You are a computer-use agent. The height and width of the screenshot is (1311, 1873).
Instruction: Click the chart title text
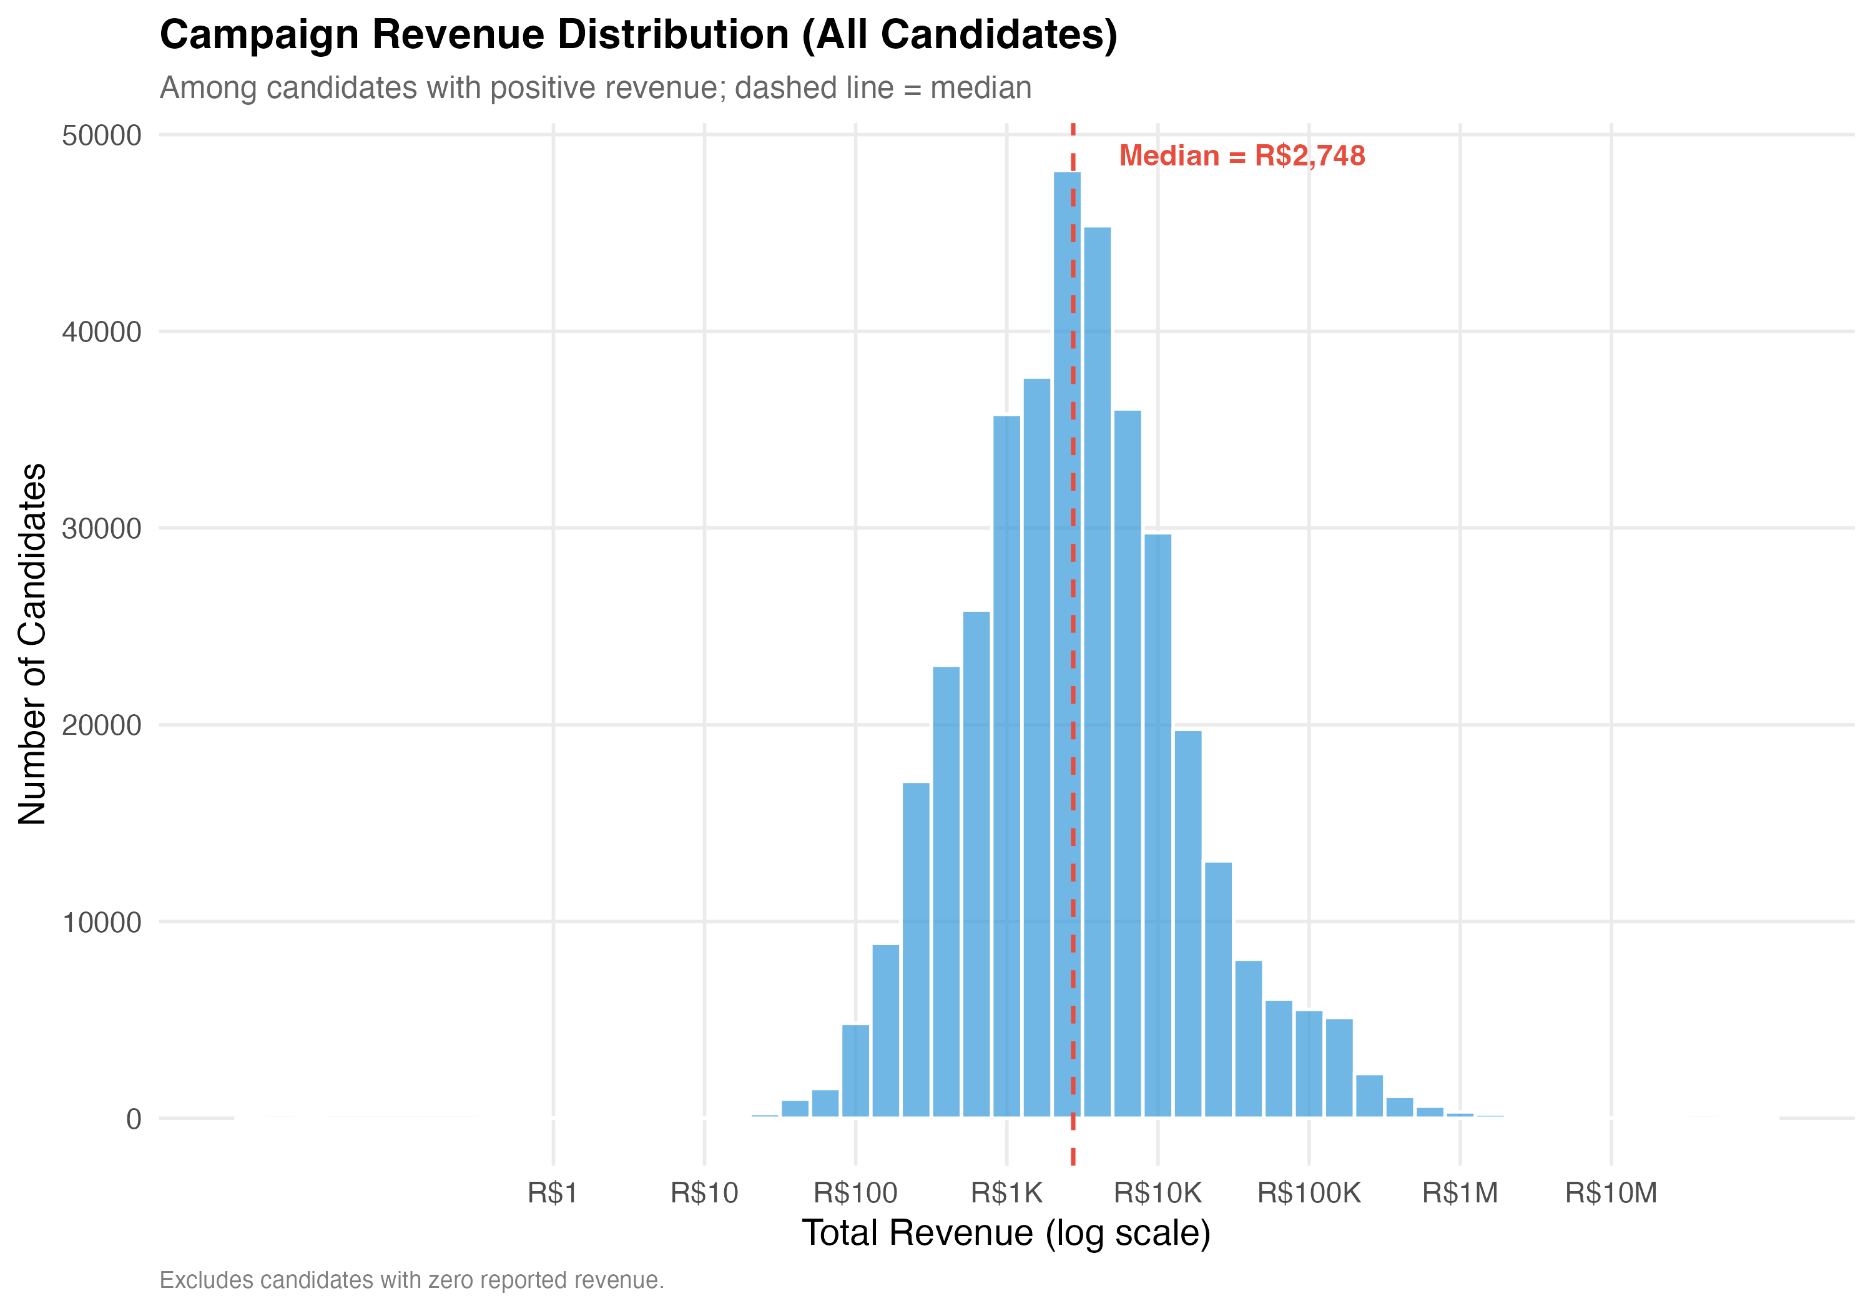tap(638, 36)
